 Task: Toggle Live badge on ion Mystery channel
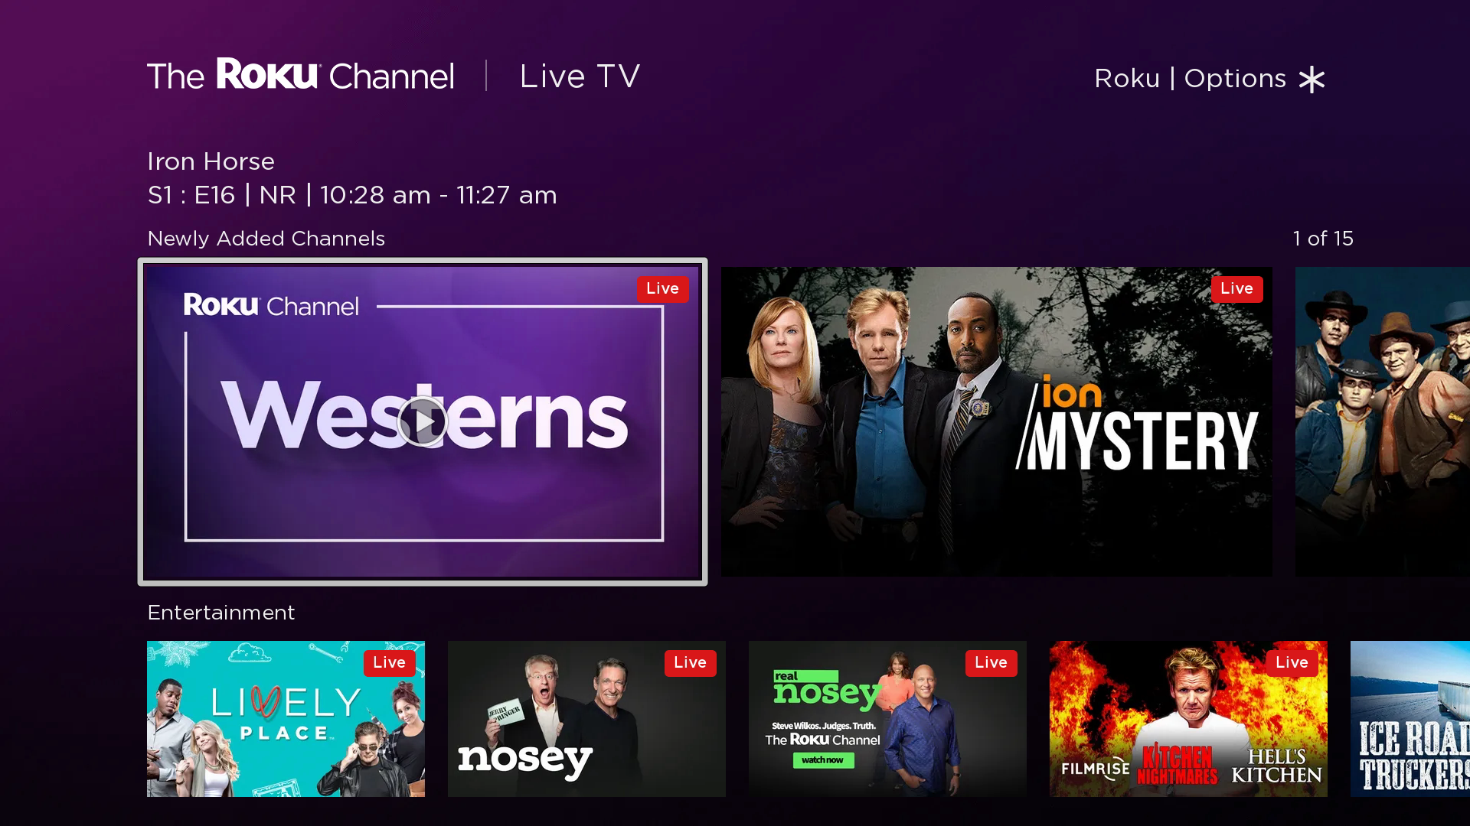coord(1235,288)
